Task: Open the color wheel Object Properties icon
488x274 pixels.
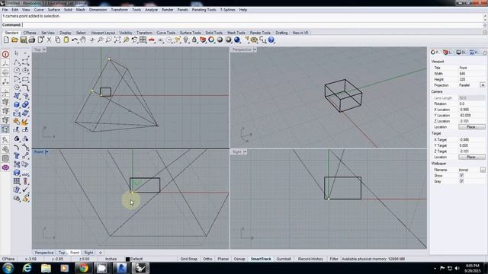Action: click(211, 40)
